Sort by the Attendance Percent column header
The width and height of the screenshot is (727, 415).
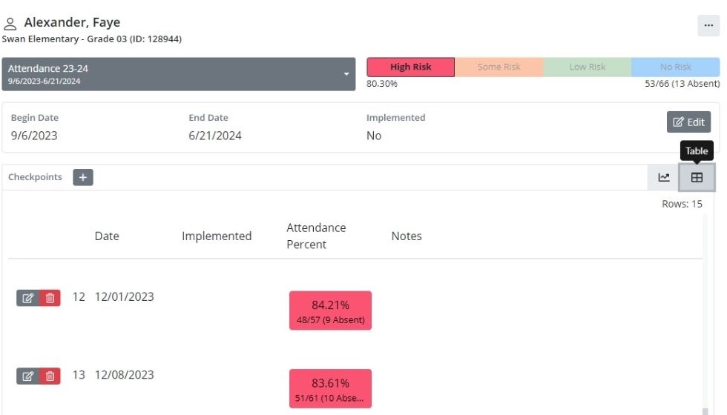pos(316,236)
